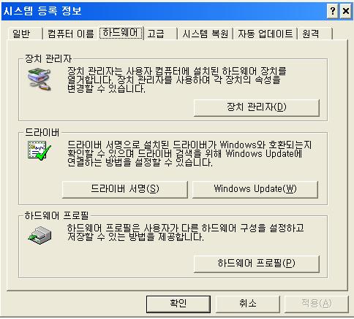Click the 하드웨어 프로필(P) button
The height and width of the screenshot is (319, 354).
(x=257, y=264)
